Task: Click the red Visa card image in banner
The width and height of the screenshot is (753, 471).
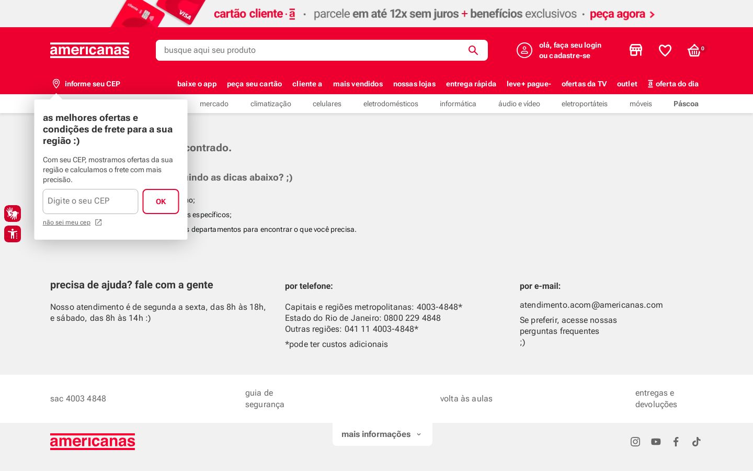Action: pos(180,12)
